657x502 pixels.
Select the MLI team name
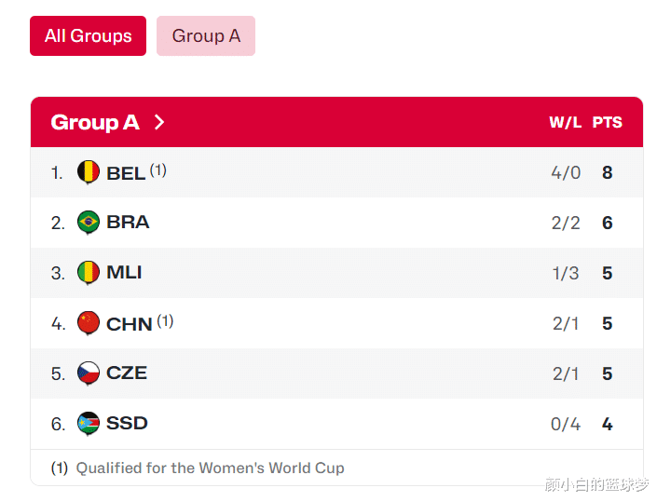pos(124,273)
